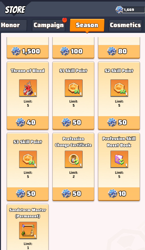Buy Profession Change Certificate for 50
145x250 pixels.
tap(73, 194)
